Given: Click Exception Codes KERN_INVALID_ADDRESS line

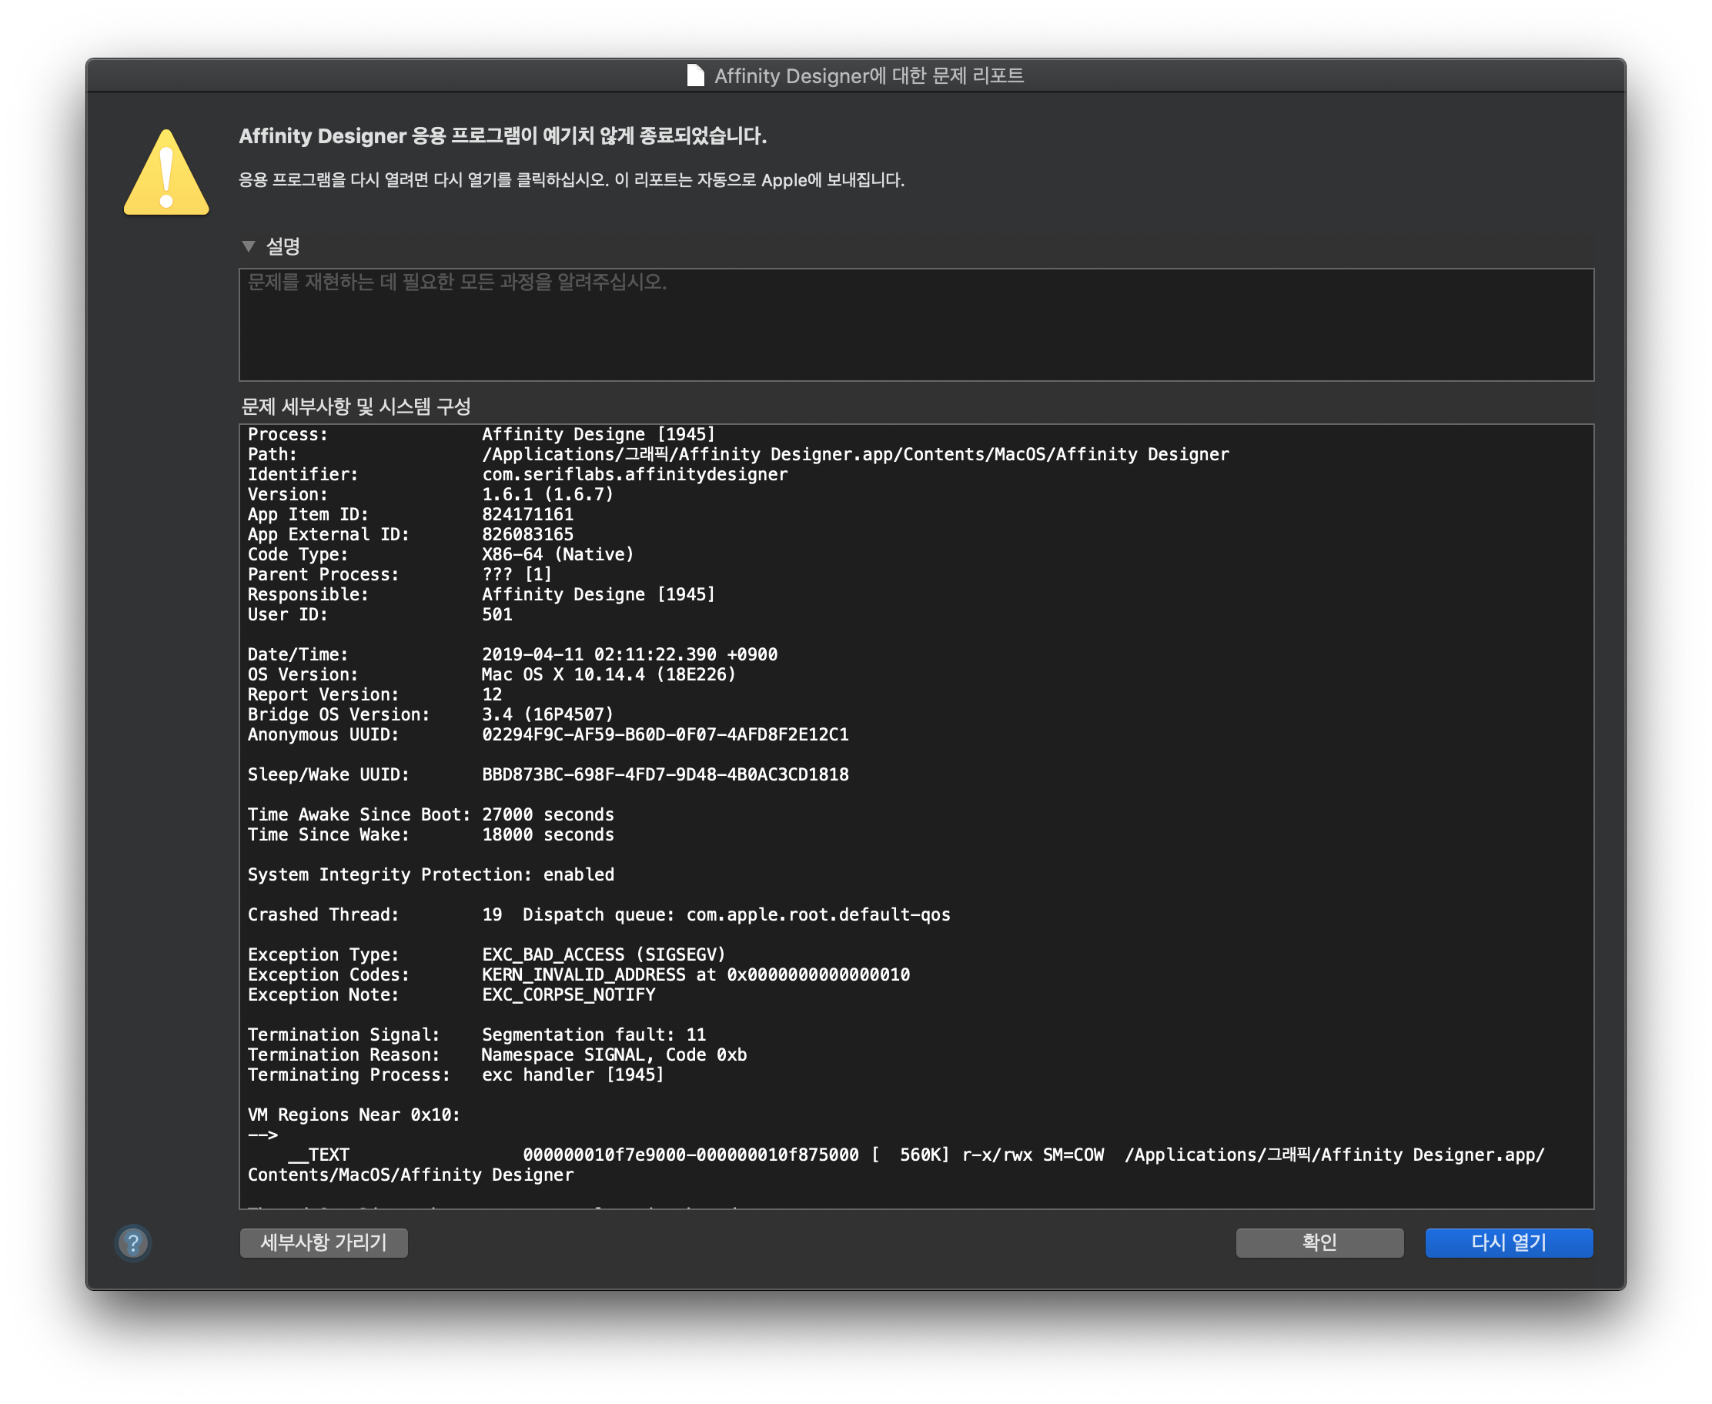Looking at the screenshot, I should point(579,975).
